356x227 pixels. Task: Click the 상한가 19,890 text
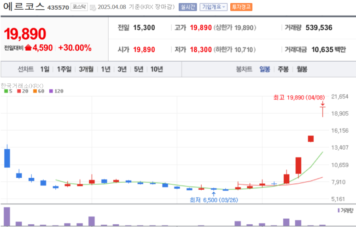point(235,28)
